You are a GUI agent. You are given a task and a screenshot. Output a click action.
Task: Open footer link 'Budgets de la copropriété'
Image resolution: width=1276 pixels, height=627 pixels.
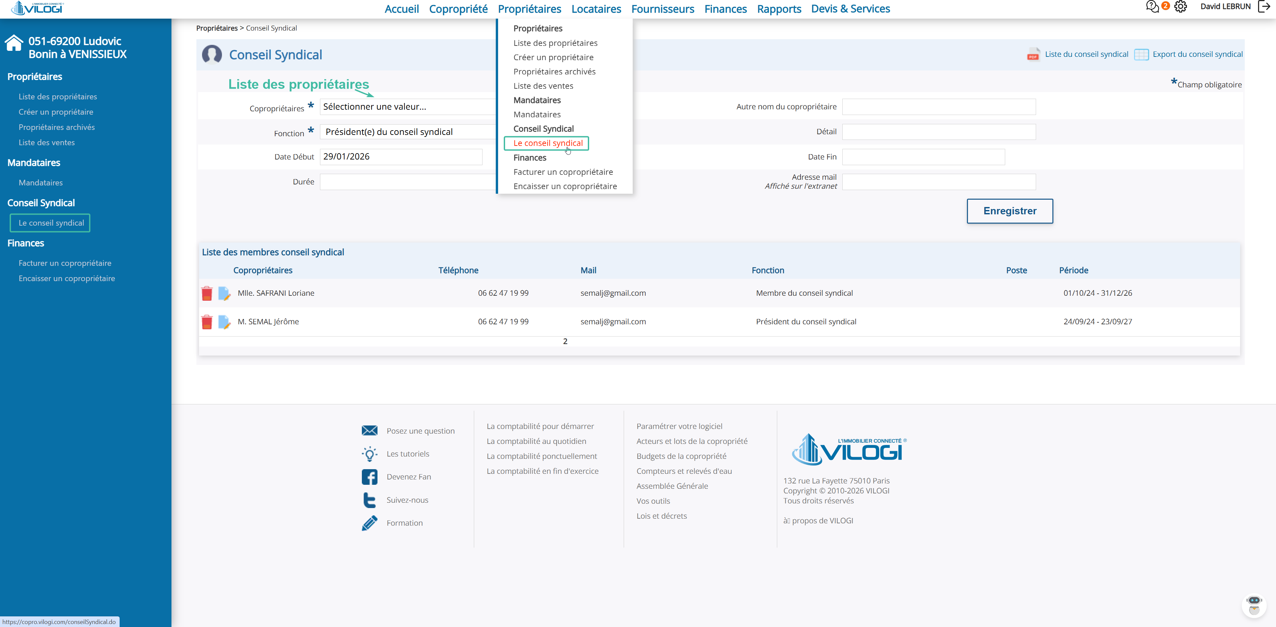click(x=682, y=456)
